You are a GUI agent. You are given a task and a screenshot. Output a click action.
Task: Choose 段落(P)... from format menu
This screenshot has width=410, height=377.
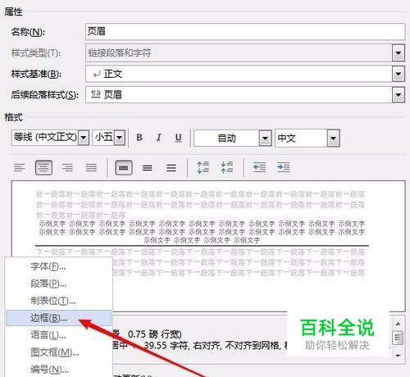pos(59,284)
